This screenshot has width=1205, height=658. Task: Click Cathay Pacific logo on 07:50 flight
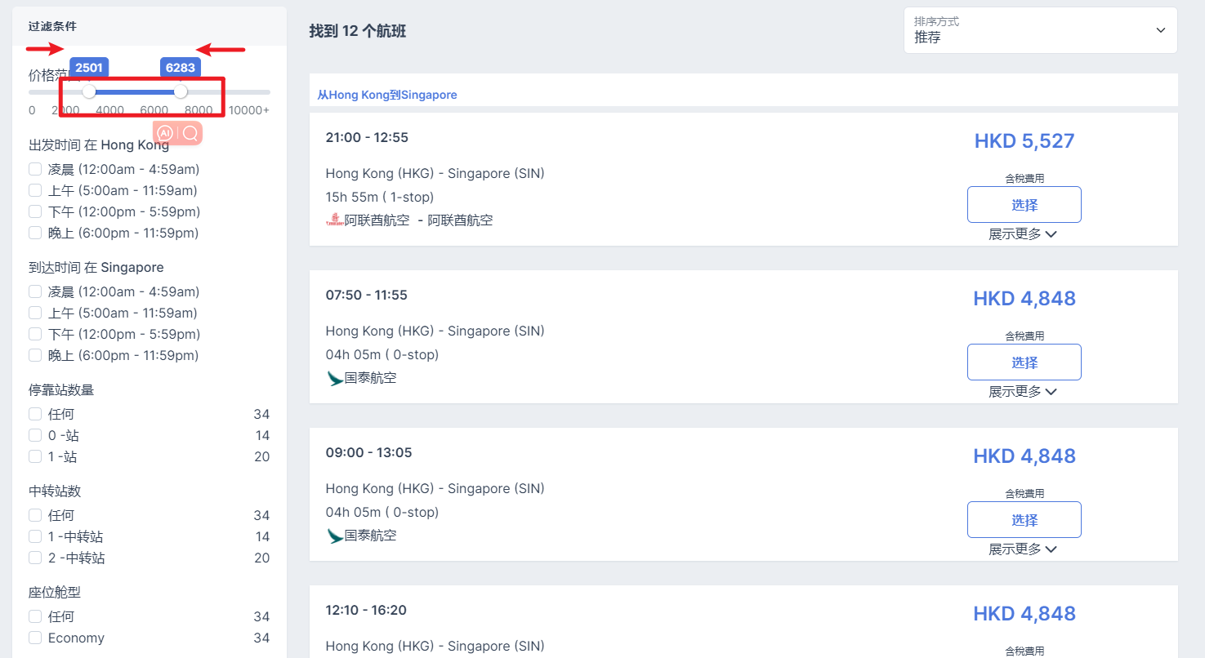click(x=335, y=378)
